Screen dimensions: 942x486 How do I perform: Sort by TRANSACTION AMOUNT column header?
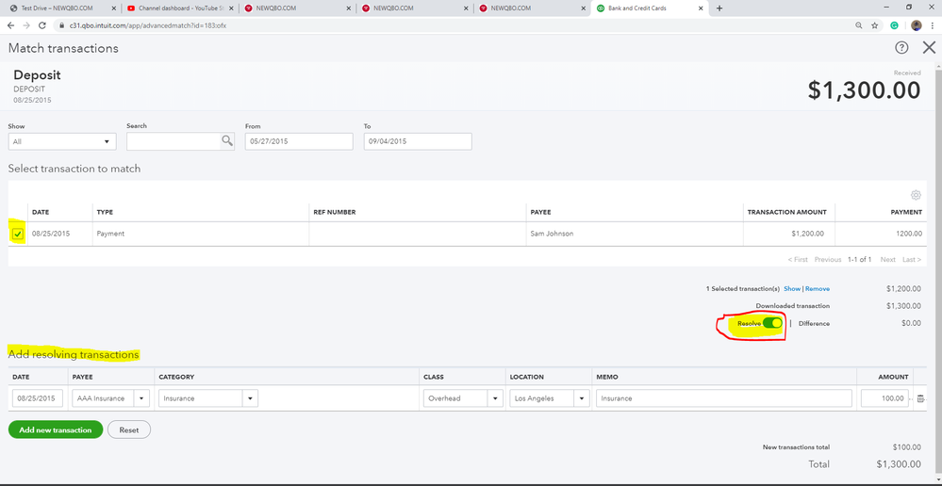point(787,213)
